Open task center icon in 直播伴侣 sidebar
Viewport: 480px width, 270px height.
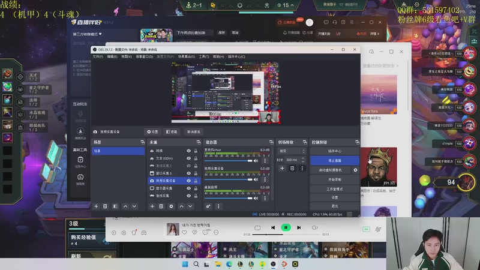point(80,160)
